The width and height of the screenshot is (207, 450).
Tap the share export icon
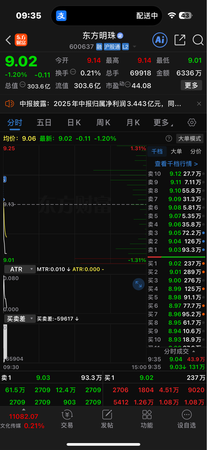(180, 40)
